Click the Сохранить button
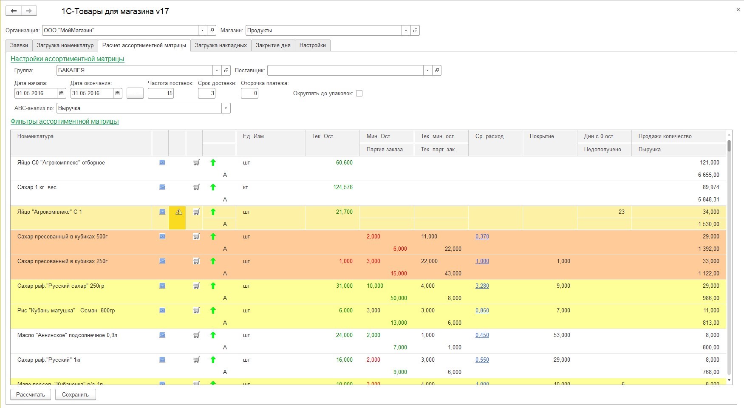The width and height of the screenshot is (744, 408). pos(75,394)
